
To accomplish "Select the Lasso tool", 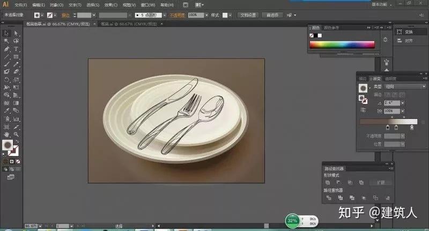I will 16,41.
